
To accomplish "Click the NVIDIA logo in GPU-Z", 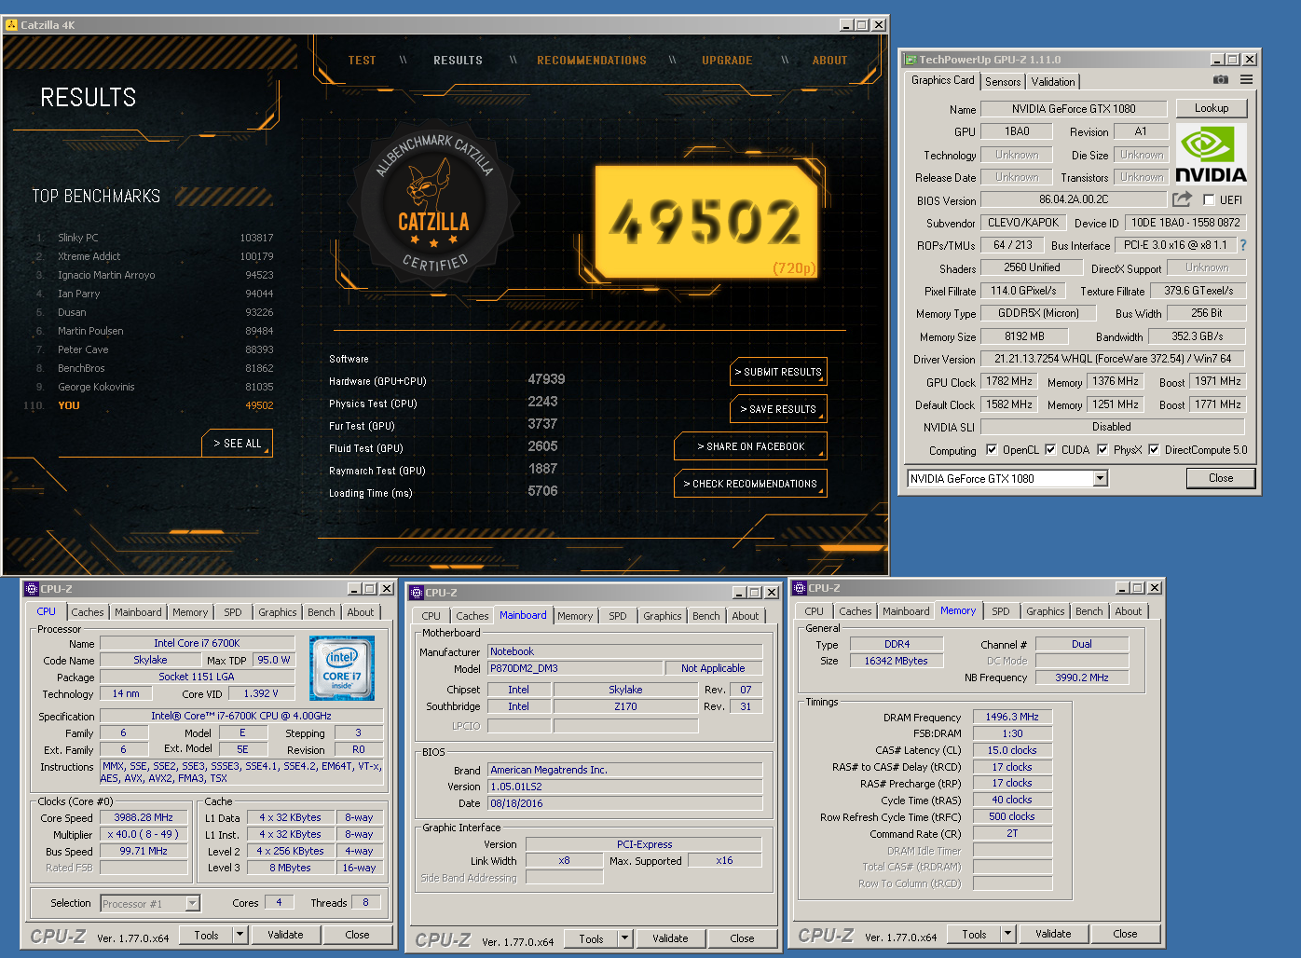I will [x=1211, y=154].
